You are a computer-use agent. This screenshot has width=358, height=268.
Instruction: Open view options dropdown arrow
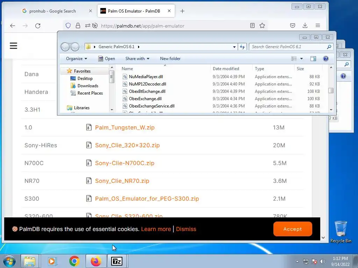(x=301, y=59)
